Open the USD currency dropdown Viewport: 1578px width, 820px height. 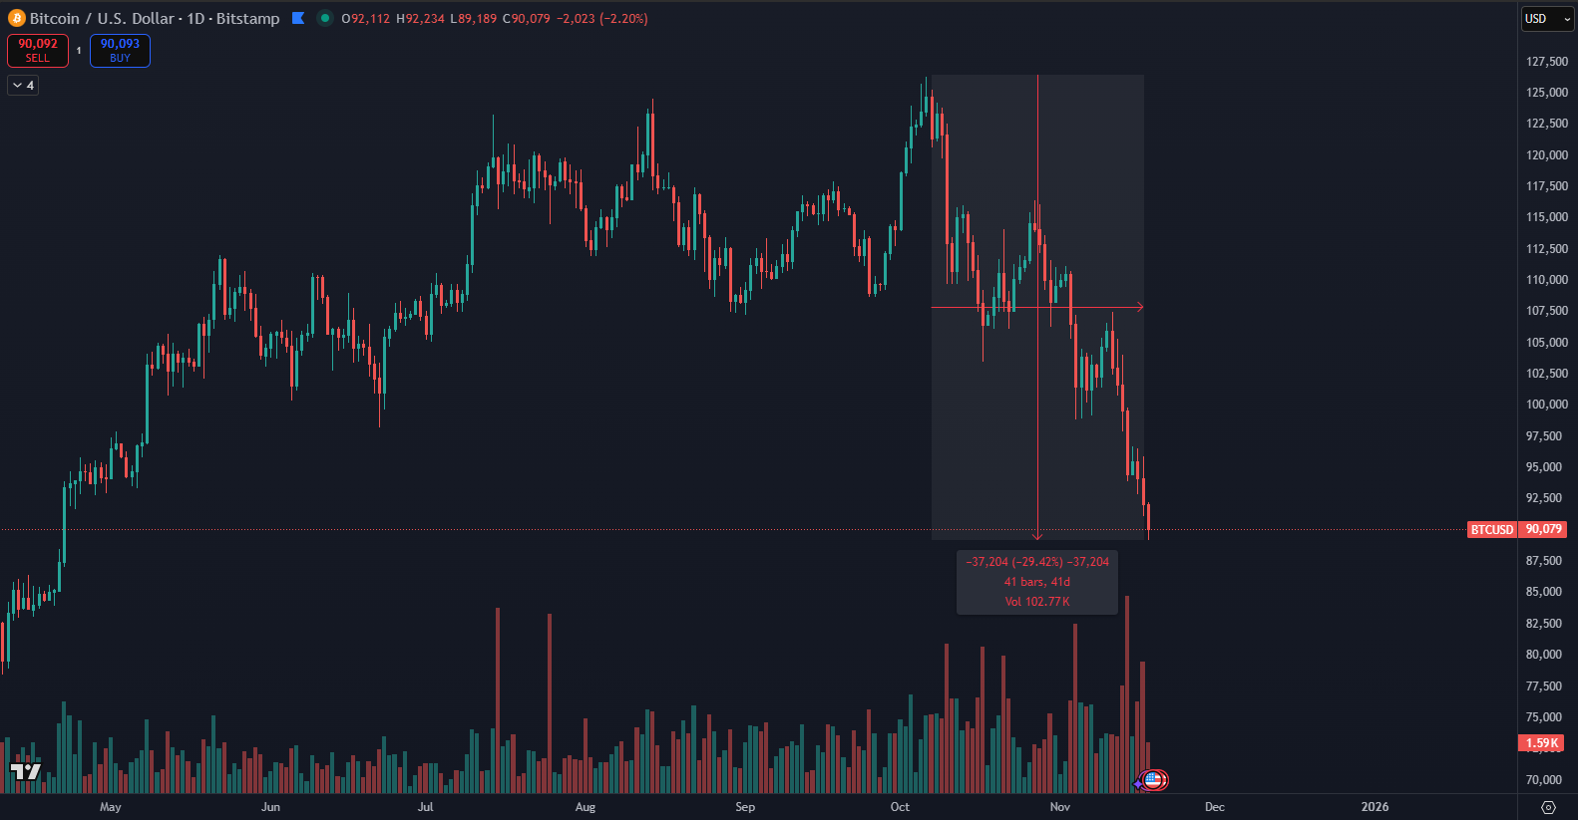pos(1546,19)
